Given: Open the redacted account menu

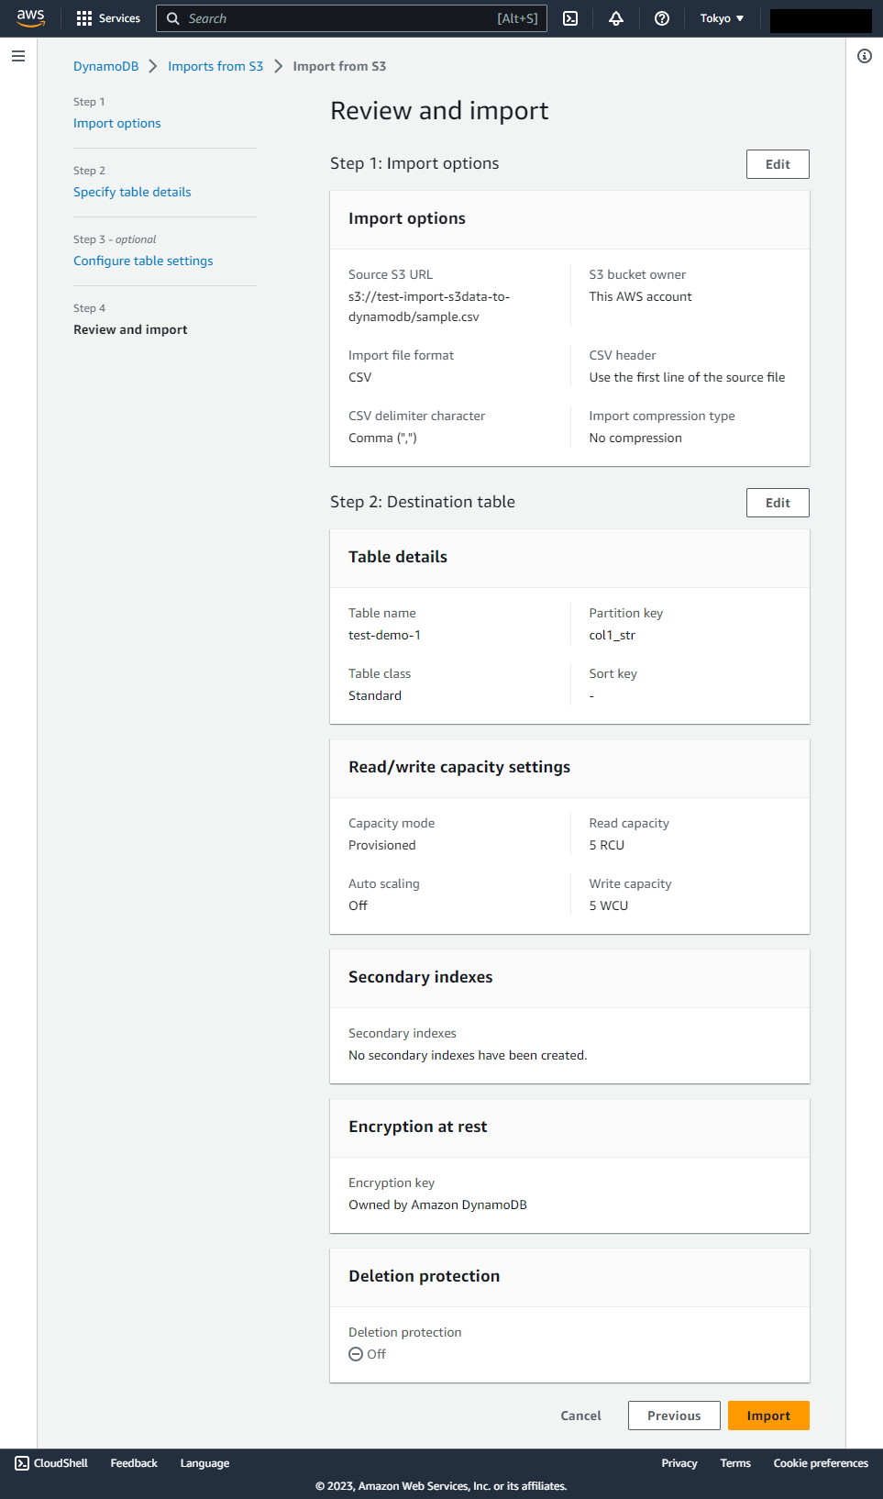Looking at the screenshot, I should [821, 20].
